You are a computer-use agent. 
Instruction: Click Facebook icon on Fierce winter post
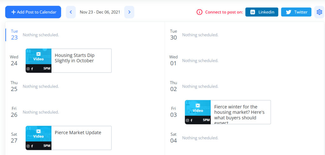pyautogui.click(x=192, y=120)
